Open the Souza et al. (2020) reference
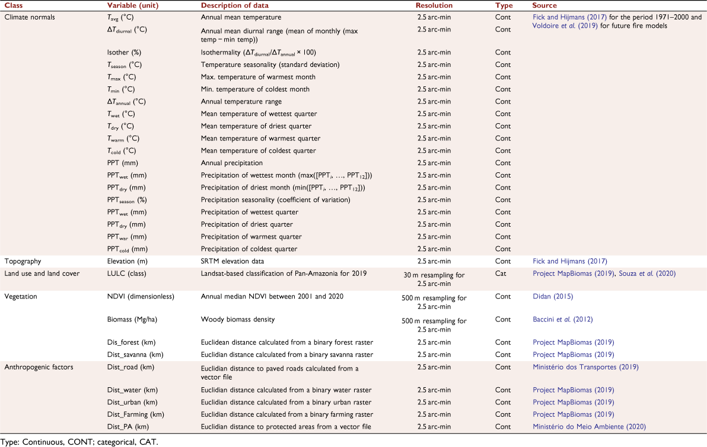Image resolution: width=707 pixels, height=447 pixels. pos(647,274)
